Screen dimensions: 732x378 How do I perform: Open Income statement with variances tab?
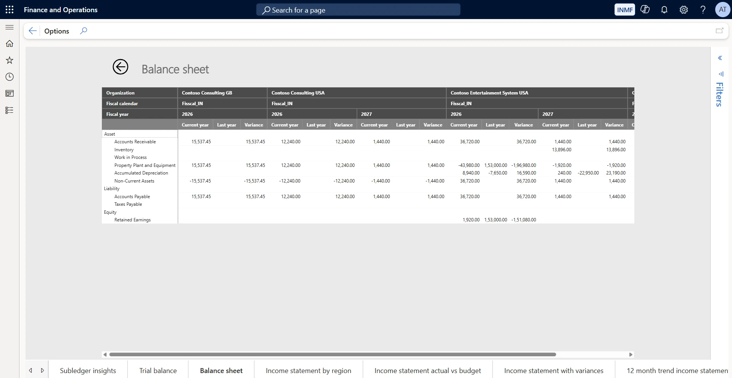(554, 370)
